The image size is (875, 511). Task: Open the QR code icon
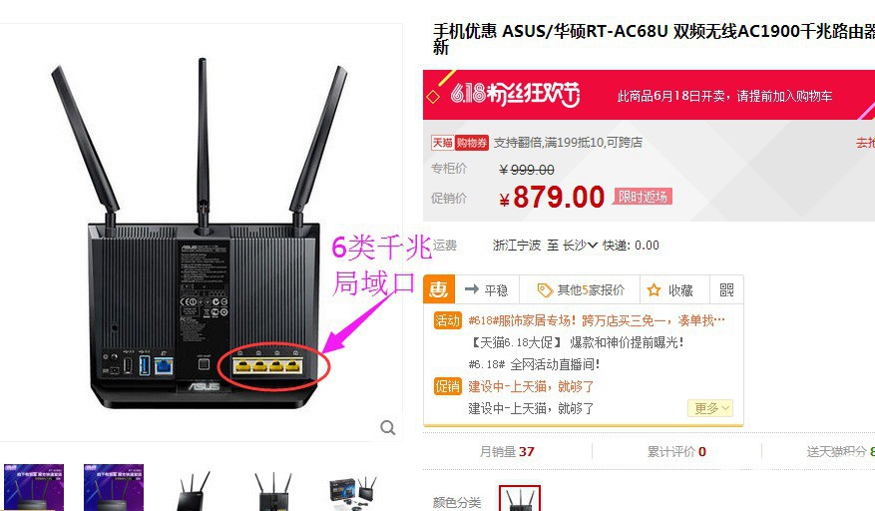tap(726, 289)
